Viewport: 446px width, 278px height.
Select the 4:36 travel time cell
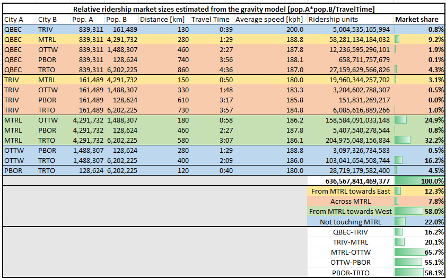pyautogui.click(x=212, y=69)
